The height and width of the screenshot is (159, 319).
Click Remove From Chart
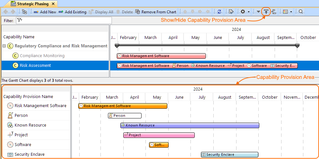coord(156,12)
